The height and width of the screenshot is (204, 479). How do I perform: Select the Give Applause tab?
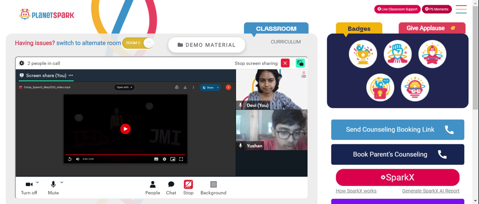coord(432,28)
